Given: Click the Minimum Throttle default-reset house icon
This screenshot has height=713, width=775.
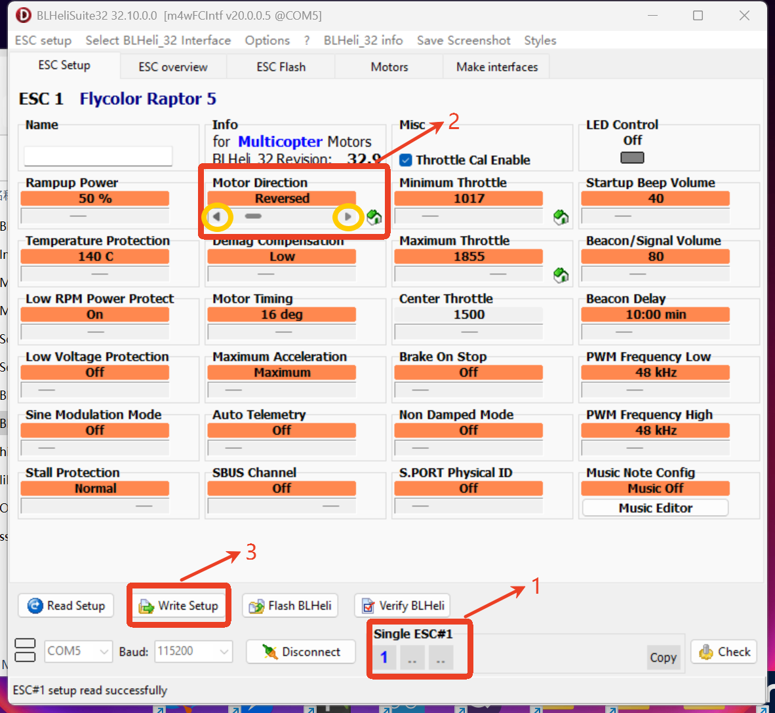Looking at the screenshot, I should 561,217.
